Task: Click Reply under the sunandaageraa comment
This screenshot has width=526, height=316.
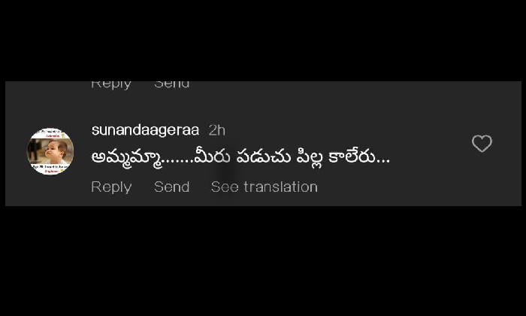Action: coord(111,187)
